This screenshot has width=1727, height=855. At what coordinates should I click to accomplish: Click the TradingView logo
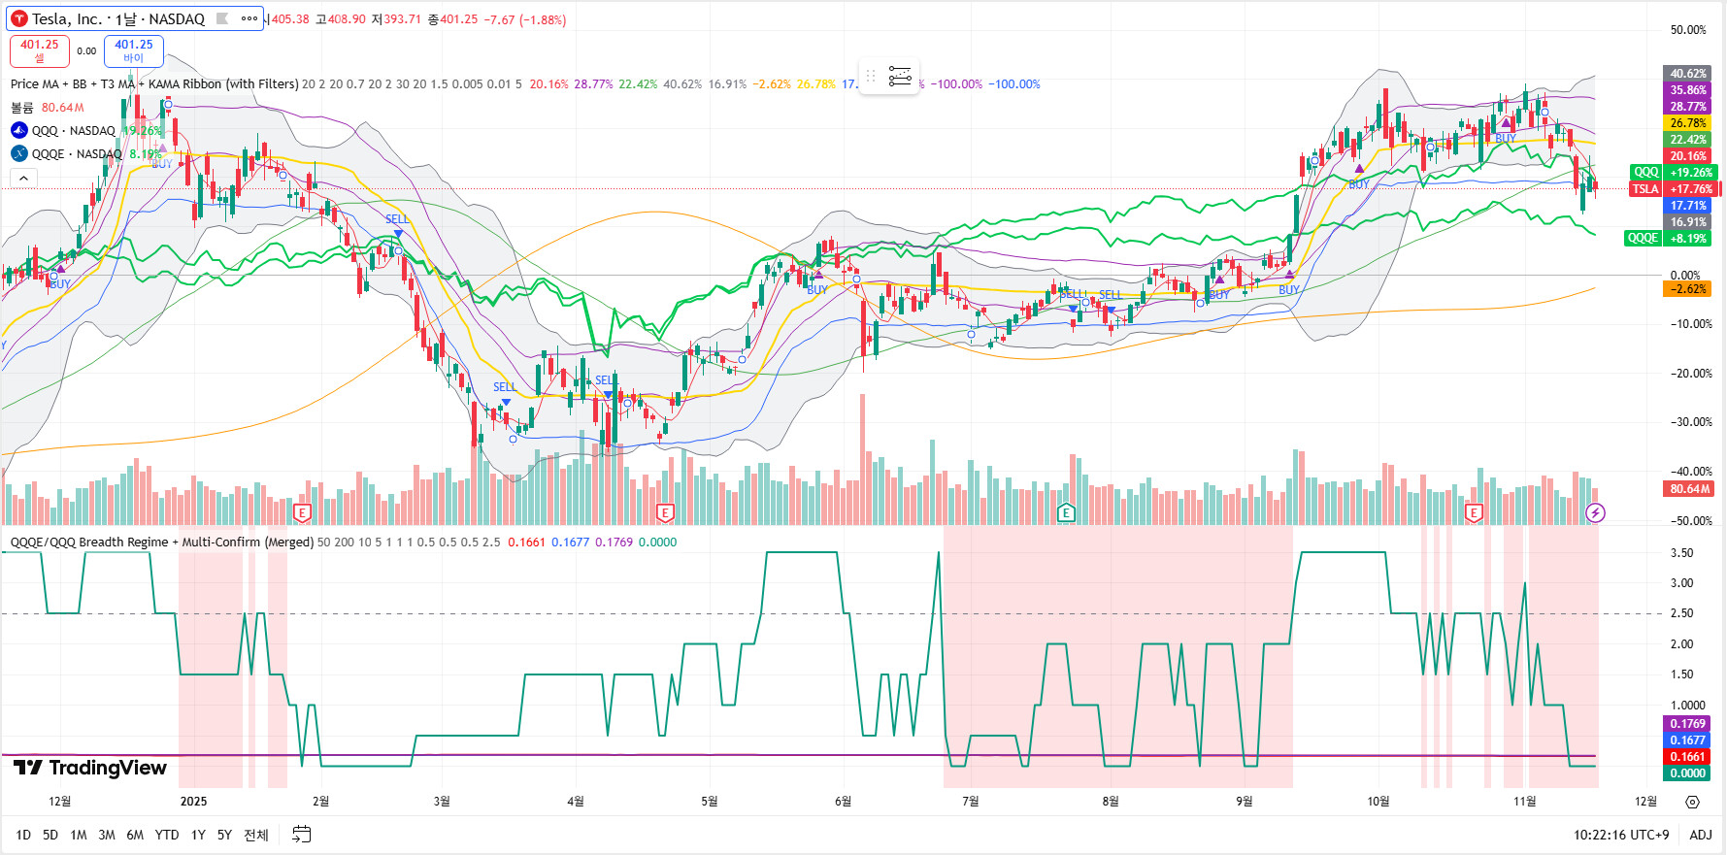pos(90,768)
